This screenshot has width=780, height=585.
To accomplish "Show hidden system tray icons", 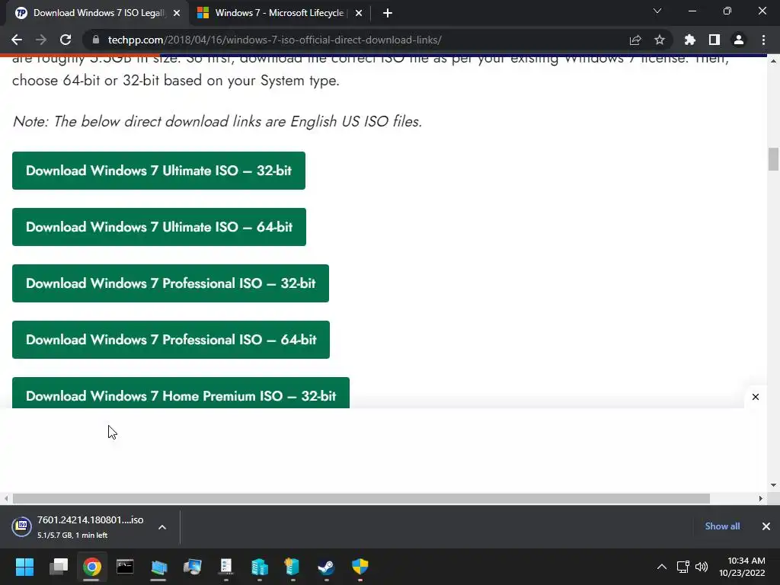I will [662, 567].
